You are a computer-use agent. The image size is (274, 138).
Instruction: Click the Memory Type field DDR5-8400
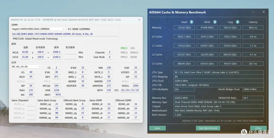pyautogui.click(x=219, y=102)
